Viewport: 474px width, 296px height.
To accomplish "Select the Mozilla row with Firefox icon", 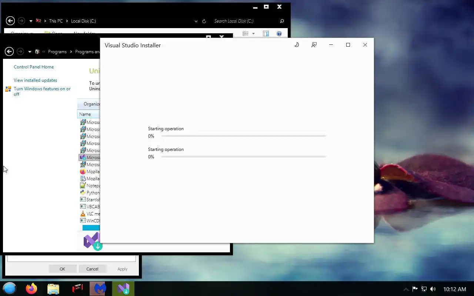I will (89, 172).
